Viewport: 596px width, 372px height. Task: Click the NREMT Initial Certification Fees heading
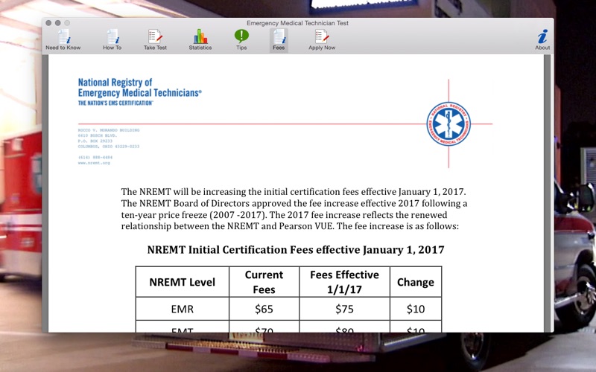[x=296, y=250]
